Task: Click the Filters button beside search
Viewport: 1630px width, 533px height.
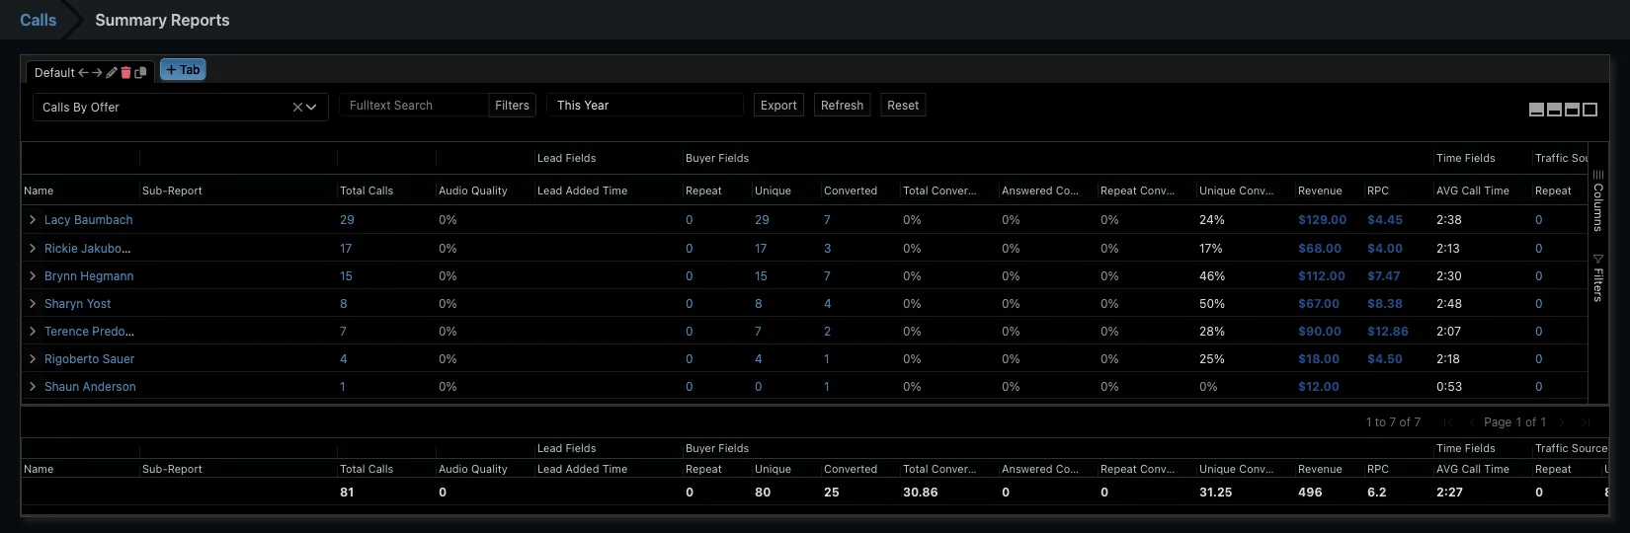Action: tap(512, 105)
